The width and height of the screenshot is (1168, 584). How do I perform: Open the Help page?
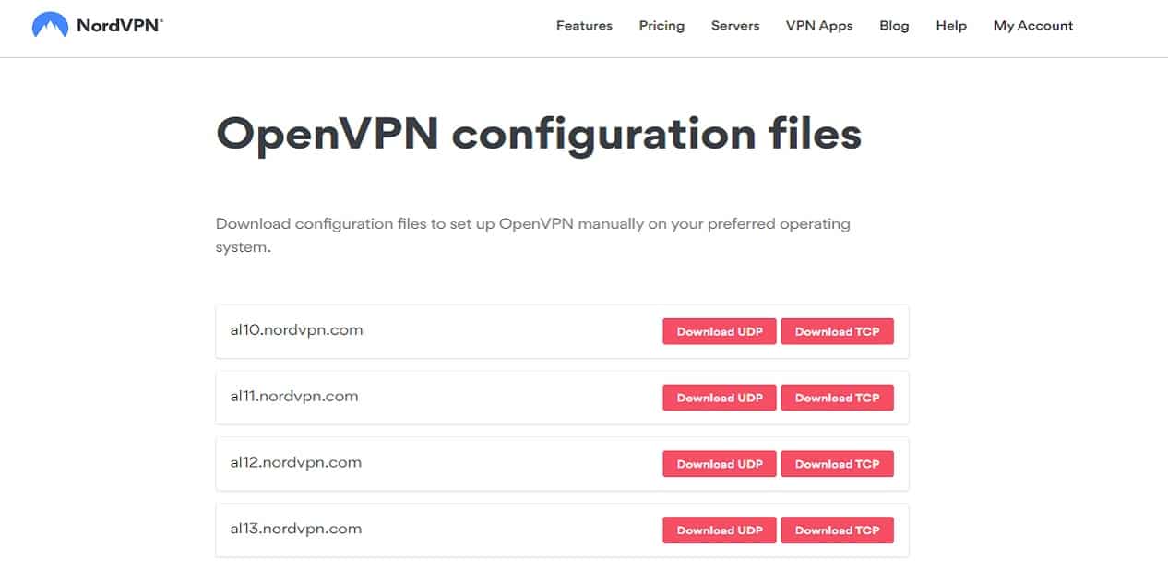(951, 26)
